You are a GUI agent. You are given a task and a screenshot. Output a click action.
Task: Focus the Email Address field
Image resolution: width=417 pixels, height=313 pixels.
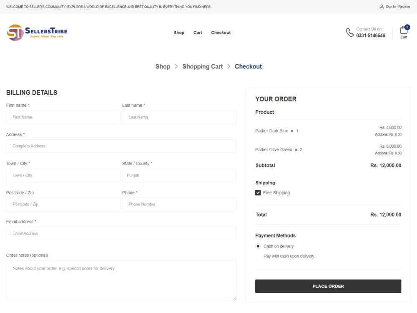click(121, 233)
